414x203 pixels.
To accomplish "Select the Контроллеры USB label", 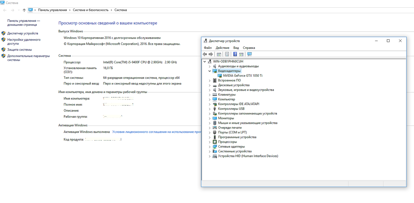I will tap(231, 109).
